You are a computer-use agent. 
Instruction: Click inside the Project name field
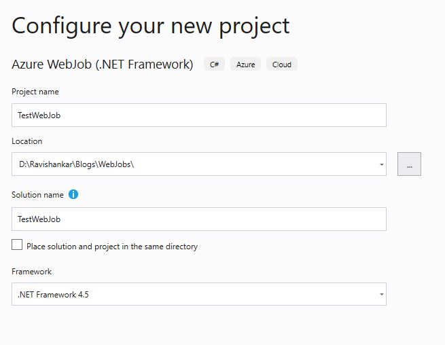click(199, 115)
